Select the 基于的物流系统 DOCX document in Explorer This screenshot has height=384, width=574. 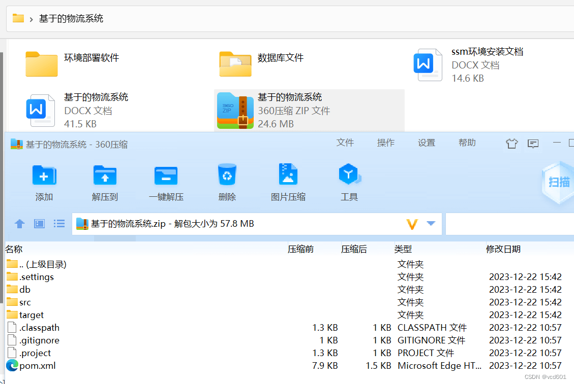tap(77, 111)
